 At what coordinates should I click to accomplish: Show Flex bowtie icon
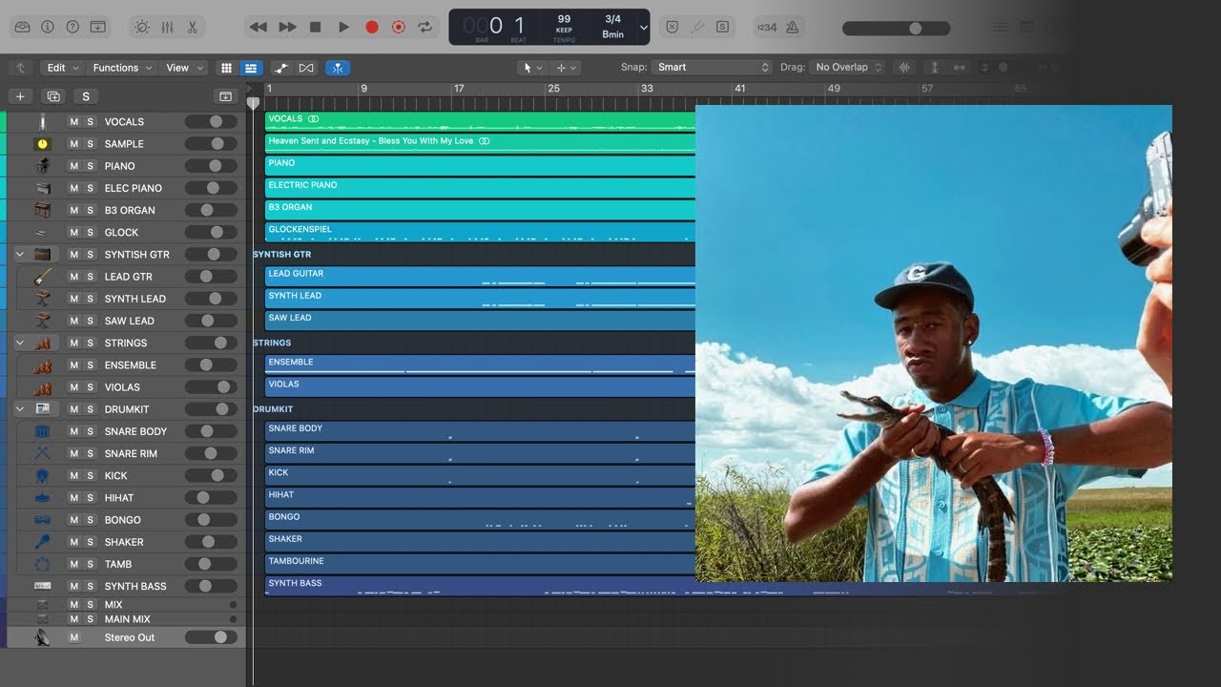click(x=306, y=68)
